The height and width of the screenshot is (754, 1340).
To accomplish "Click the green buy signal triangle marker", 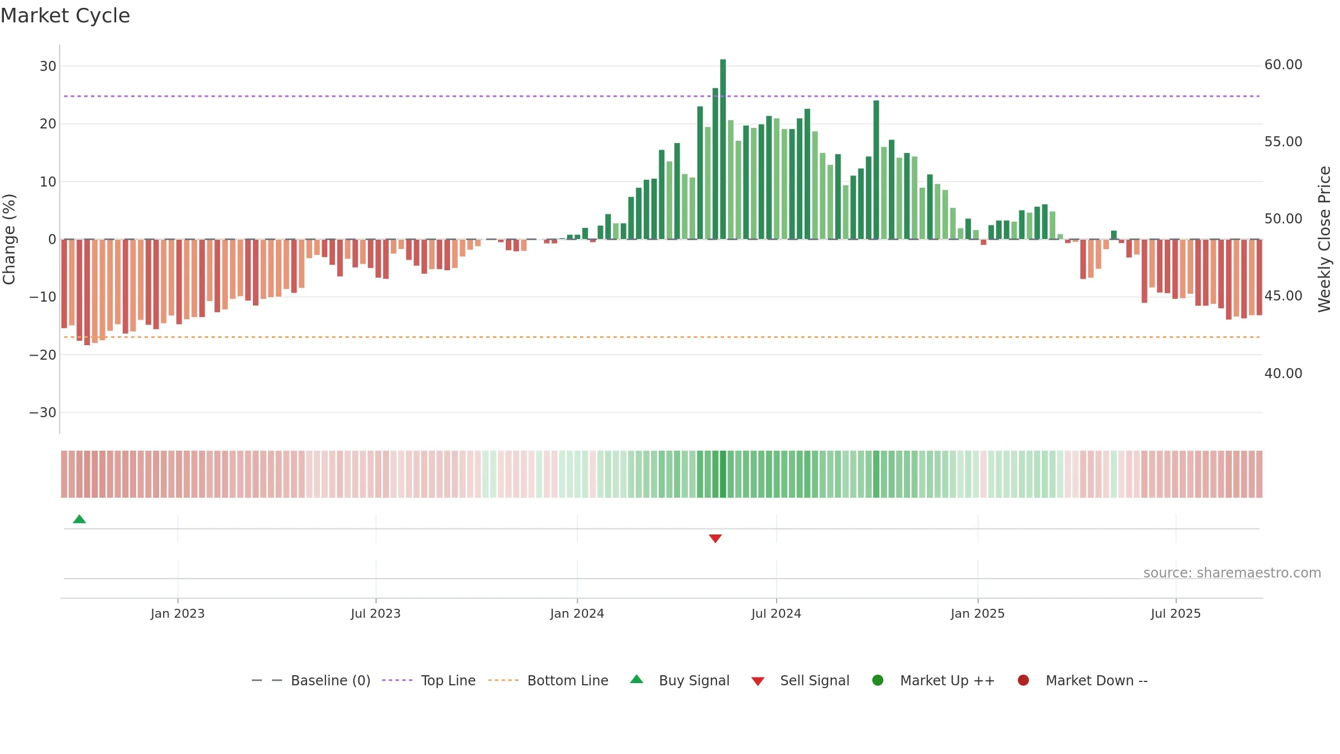I will coord(79,519).
